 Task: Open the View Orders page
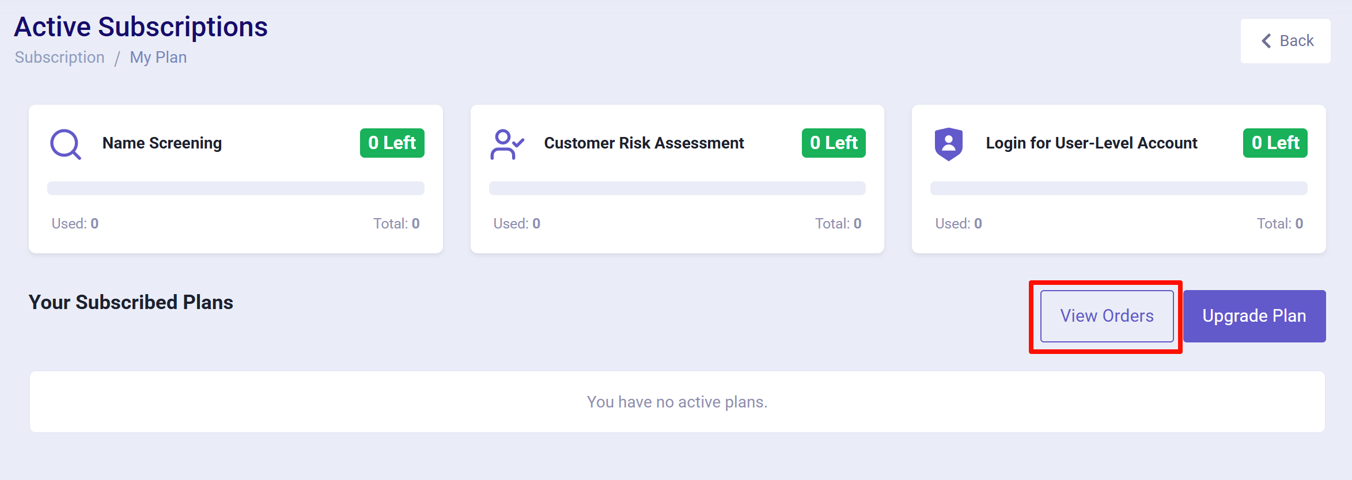tap(1107, 316)
